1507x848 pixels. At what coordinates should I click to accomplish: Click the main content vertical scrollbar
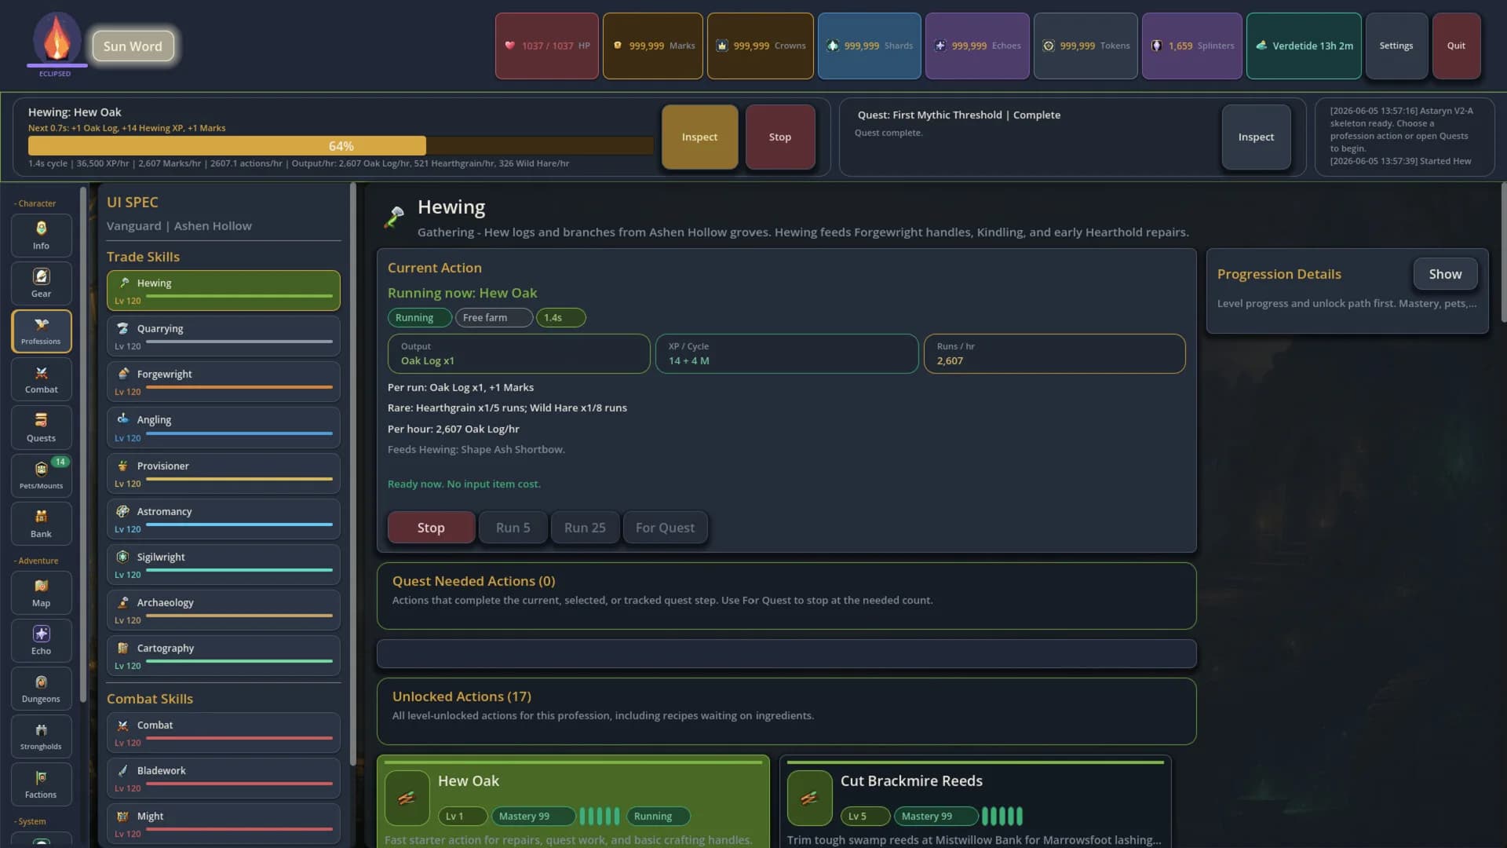[1503, 251]
